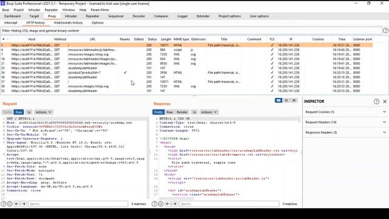Open search settings gear in the Request panel
Image resolution: width=389 pixels, height=219 pixels.
point(10,204)
